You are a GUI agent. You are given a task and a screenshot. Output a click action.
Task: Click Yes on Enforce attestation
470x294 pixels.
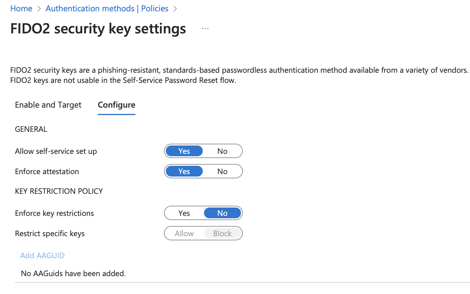coord(184,171)
